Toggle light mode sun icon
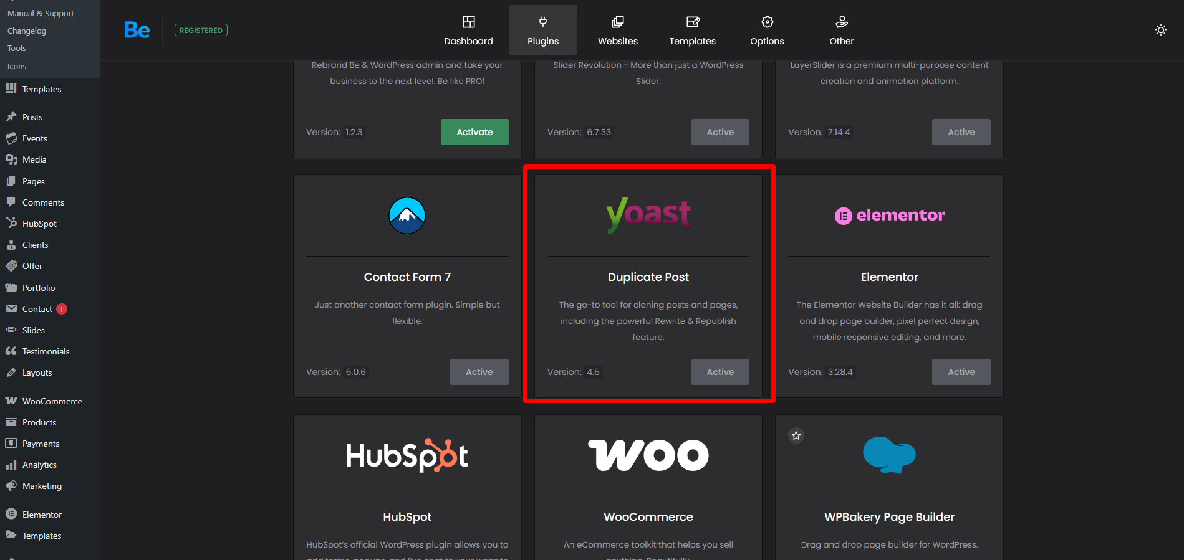This screenshot has width=1184, height=560. [1160, 30]
